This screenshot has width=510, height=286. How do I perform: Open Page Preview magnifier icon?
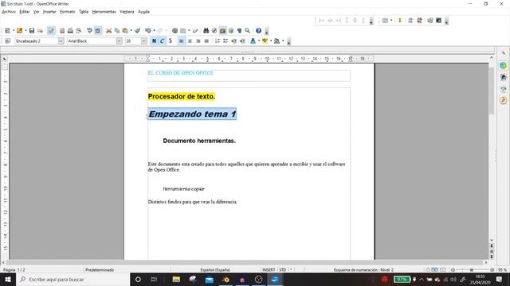pos(79,30)
